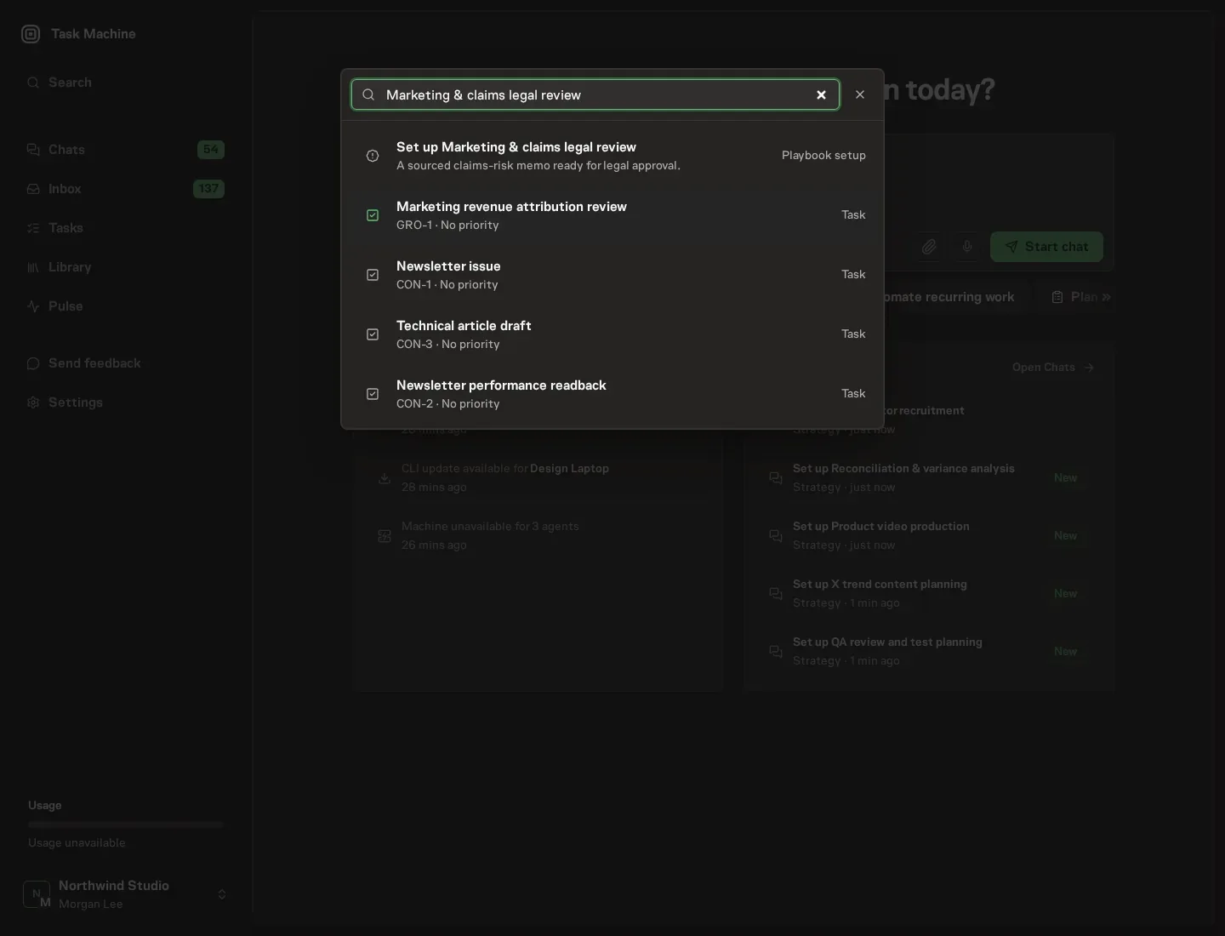
Task: Click the task checkbox icon for GRO-1
Action: pyautogui.click(x=373, y=215)
